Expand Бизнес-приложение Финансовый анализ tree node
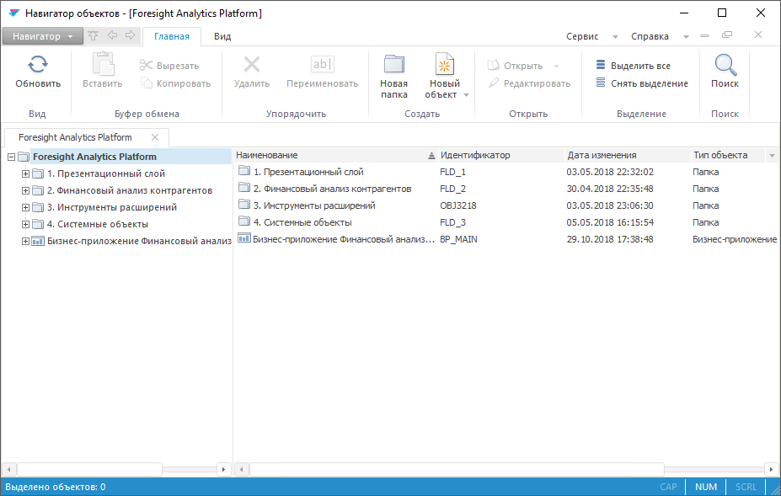Image resolution: width=781 pixels, height=496 pixels. point(25,242)
